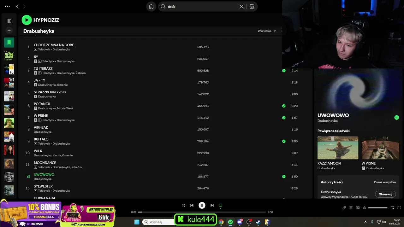404x227 pixels.
Task: Clear the search text with the X
Action: (241, 7)
